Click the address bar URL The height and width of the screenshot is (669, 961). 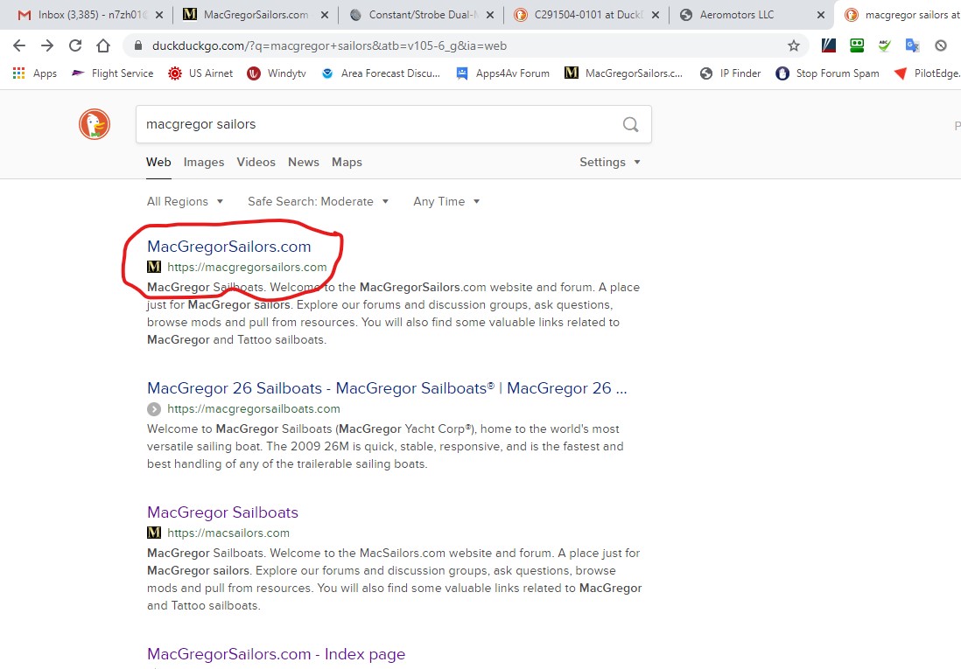point(329,45)
